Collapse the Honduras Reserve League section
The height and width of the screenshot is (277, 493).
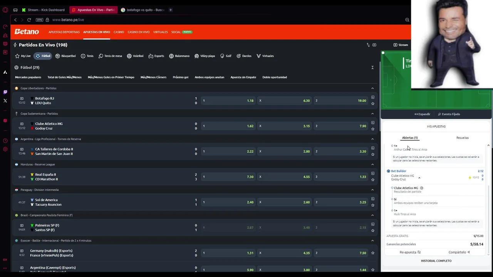click(x=372, y=164)
